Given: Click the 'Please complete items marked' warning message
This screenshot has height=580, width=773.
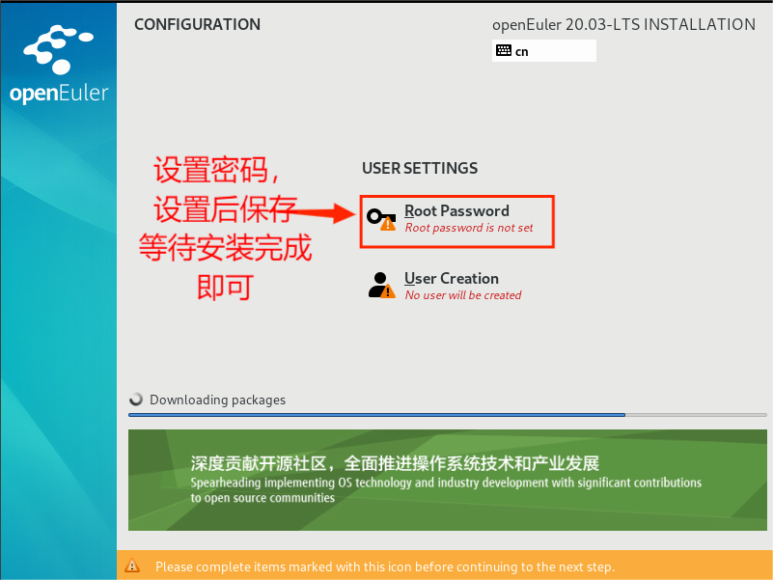Looking at the screenshot, I should [385, 566].
